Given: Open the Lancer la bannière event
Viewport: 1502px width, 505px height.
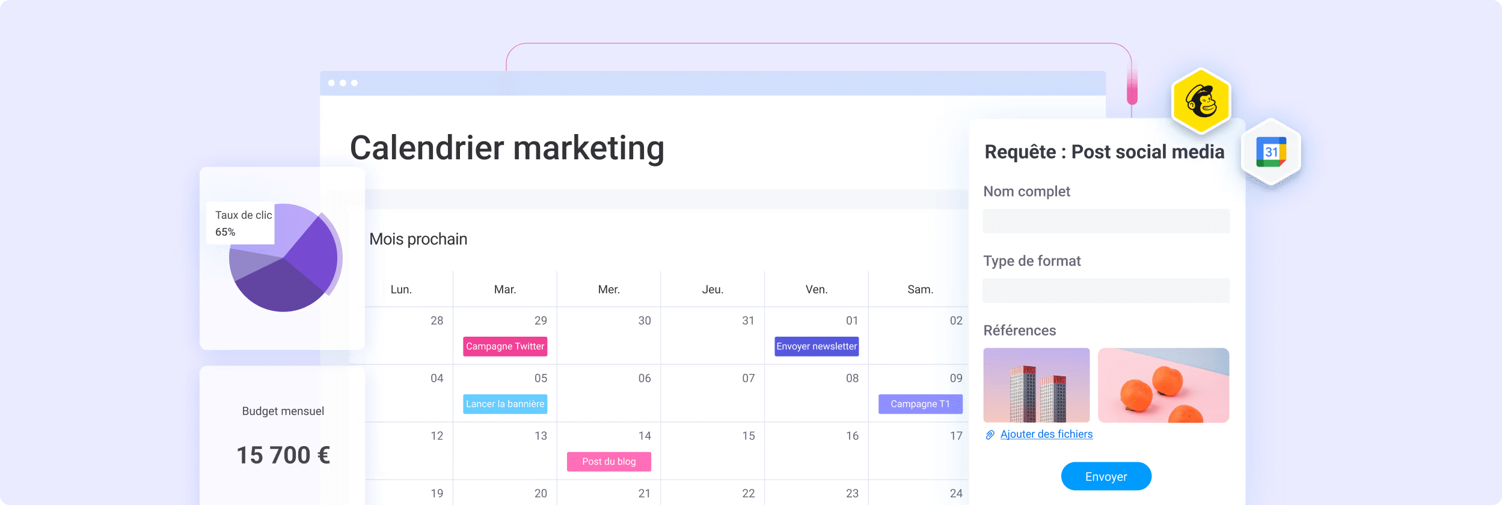Looking at the screenshot, I should [505, 404].
